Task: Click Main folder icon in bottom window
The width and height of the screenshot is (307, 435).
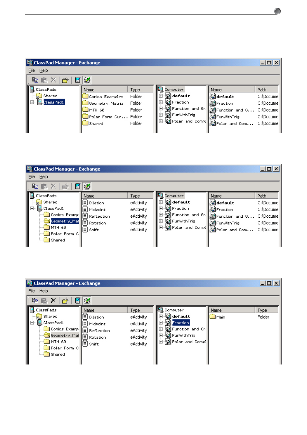Action: point(212,317)
